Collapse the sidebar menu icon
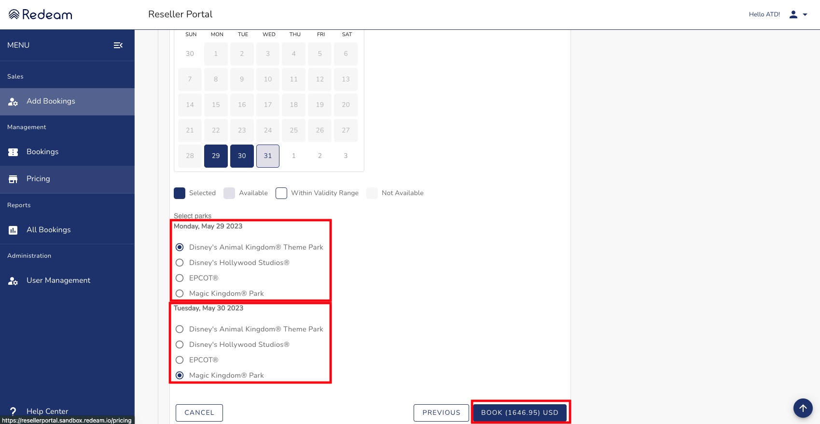The width and height of the screenshot is (820, 424). coord(118,45)
